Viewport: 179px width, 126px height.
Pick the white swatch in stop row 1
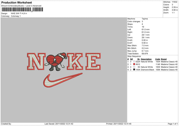(x=134, y=62)
